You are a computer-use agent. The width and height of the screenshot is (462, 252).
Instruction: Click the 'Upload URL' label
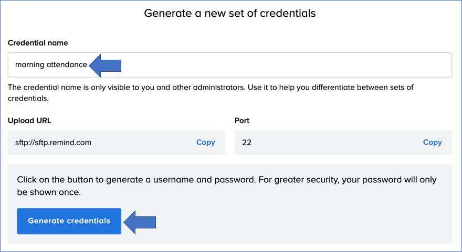(29, 120)
